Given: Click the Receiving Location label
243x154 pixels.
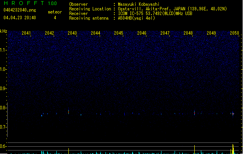Looking at the screenshot, I should tap(90, 9).
